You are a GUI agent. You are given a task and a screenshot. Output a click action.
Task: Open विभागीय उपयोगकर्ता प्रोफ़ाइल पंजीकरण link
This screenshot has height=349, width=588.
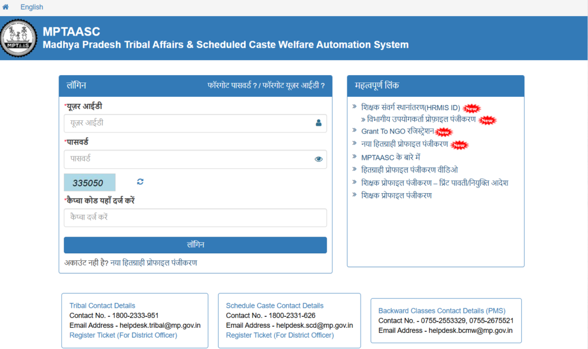click(x=421, y=119)
